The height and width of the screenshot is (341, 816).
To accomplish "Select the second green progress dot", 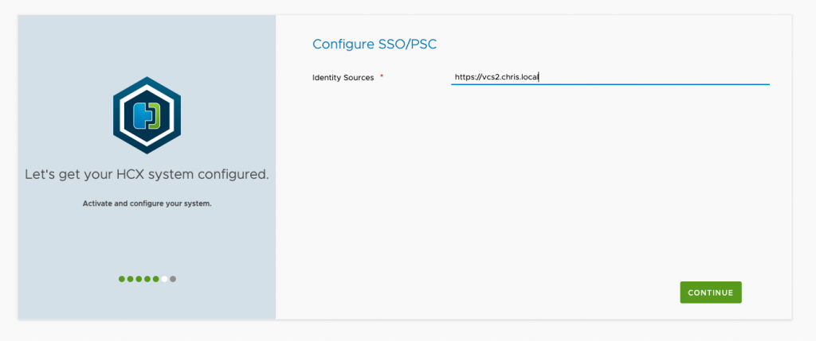I will click(x=130, y=279).
